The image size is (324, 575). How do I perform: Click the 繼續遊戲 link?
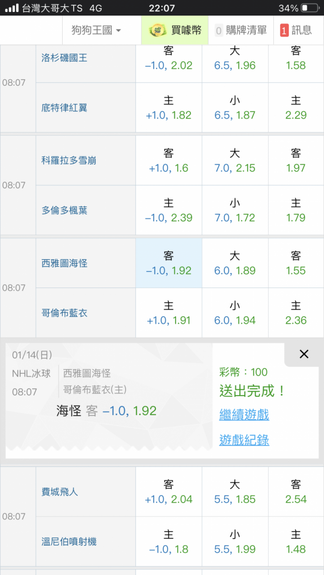tap(244, 415)
